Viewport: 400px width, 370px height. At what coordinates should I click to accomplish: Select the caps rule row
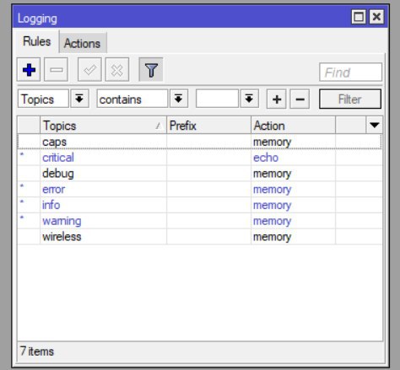[x=200, y=142]
